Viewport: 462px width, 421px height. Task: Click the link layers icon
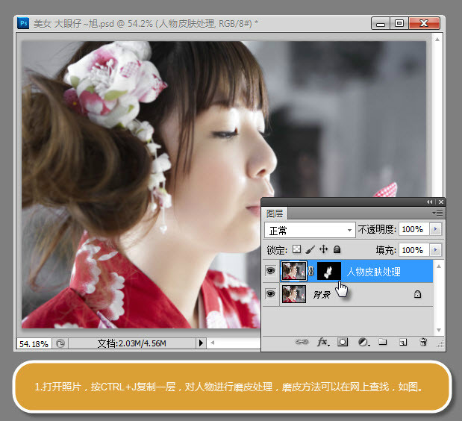(302, 342)
